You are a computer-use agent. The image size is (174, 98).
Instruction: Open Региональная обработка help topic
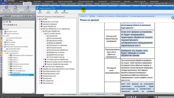[x=58, y=50]
